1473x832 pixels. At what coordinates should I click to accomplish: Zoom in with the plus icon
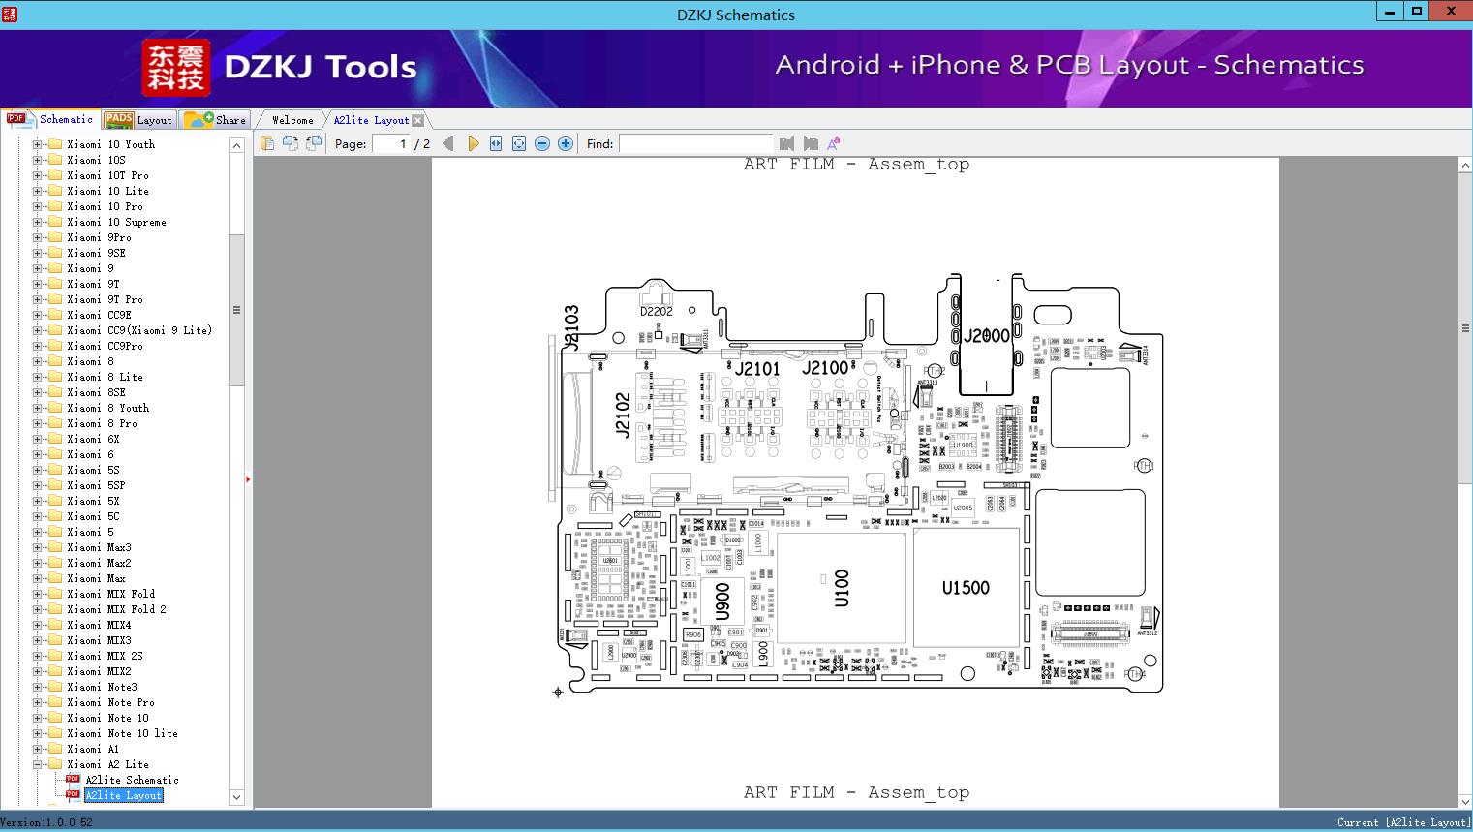pos(566,143)
